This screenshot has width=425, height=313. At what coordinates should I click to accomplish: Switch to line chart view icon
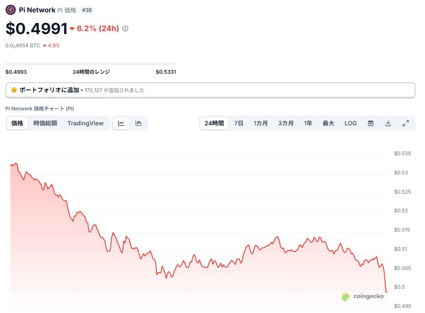(x=121, y=123)
